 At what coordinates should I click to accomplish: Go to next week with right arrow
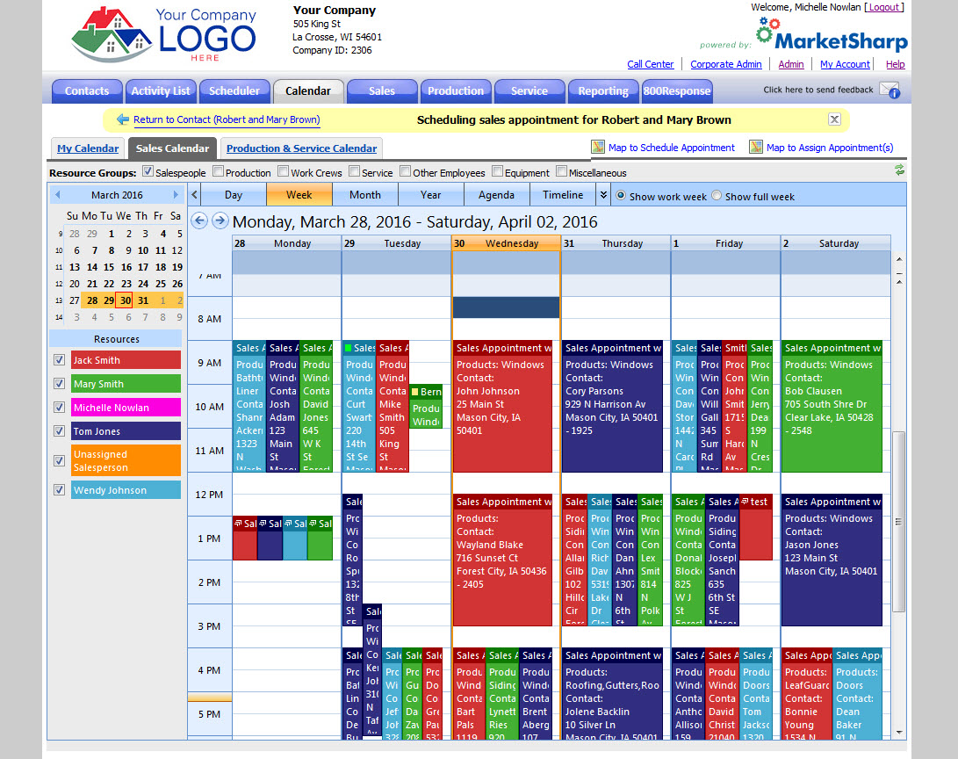click(x=220, y=221)
